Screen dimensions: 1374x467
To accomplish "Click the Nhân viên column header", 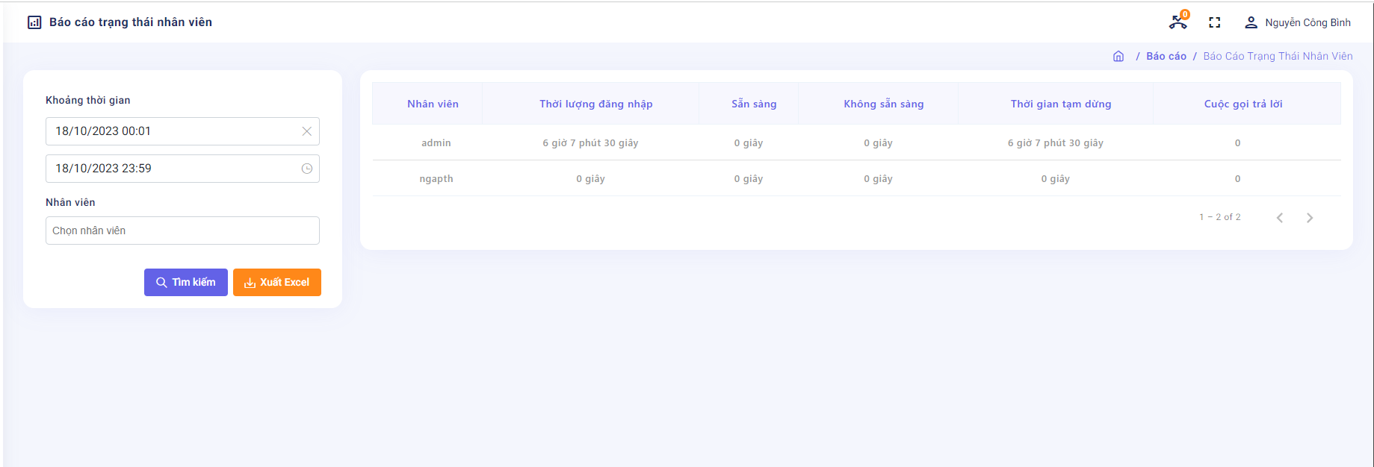I will 433,104.
